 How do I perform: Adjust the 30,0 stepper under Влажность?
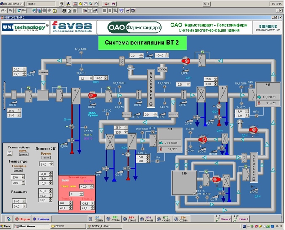19,206
